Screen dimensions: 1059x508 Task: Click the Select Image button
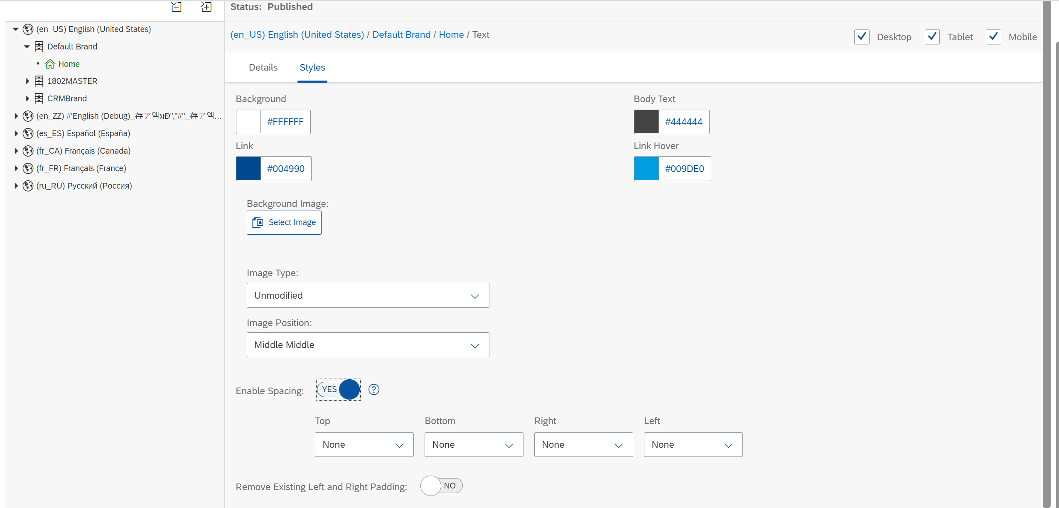tap(284, 223)
